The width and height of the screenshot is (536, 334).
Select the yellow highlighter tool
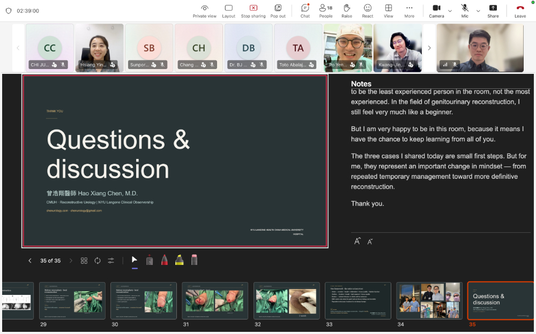tap(179, 260)
